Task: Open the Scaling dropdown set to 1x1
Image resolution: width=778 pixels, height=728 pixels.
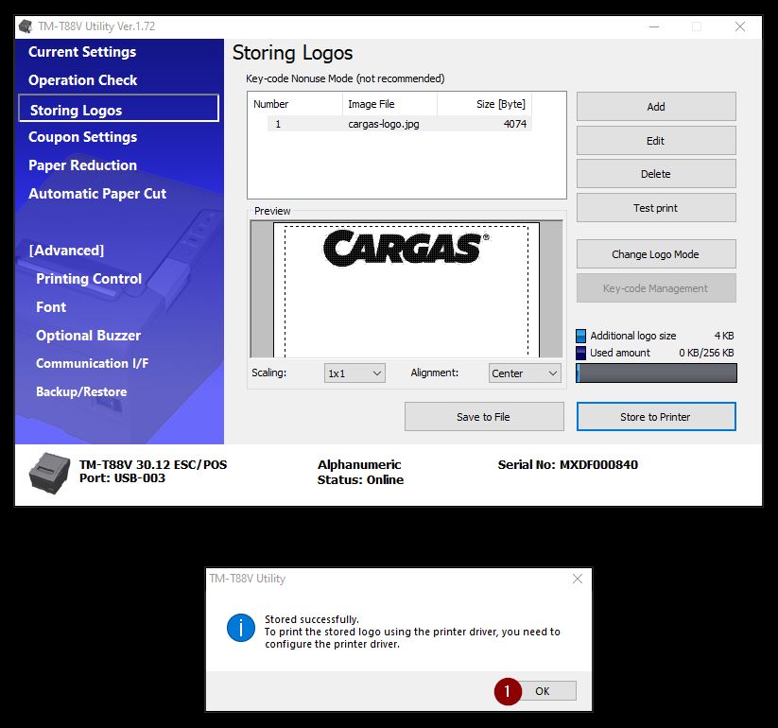Action: (x=354, y=373)
